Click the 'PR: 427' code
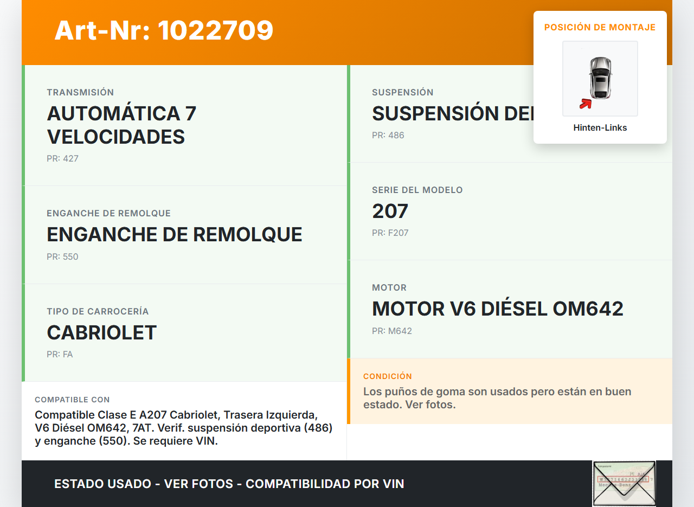 coord(63,159)
